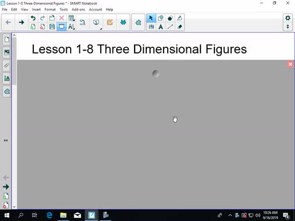The height and width of the screenshot is (221, 295).
Task: Toggle Select arrow tool on
Action: (151, 18)
